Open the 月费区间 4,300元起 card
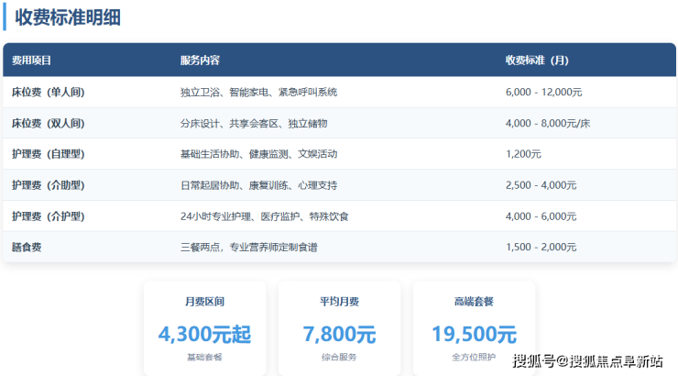 point(204,327)
